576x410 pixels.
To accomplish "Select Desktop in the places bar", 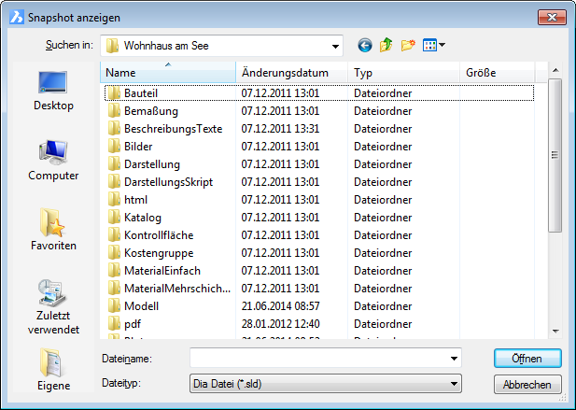I will coord(53,91).
